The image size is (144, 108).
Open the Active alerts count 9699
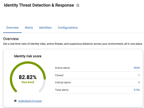[137, 68]
